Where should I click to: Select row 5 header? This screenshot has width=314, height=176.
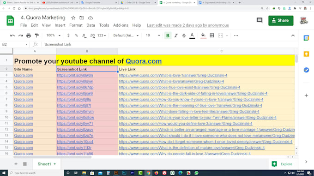(6, 87)
